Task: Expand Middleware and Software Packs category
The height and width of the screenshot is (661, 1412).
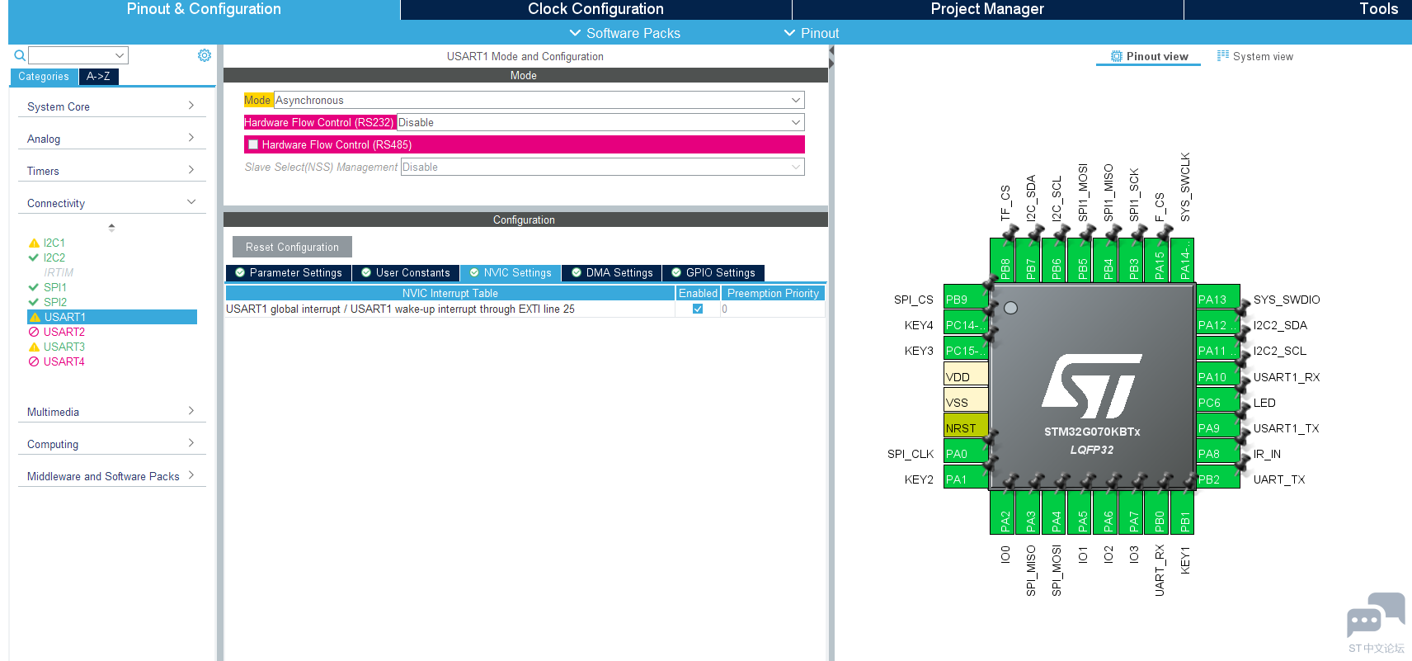Action: click(x=111, y=476)
